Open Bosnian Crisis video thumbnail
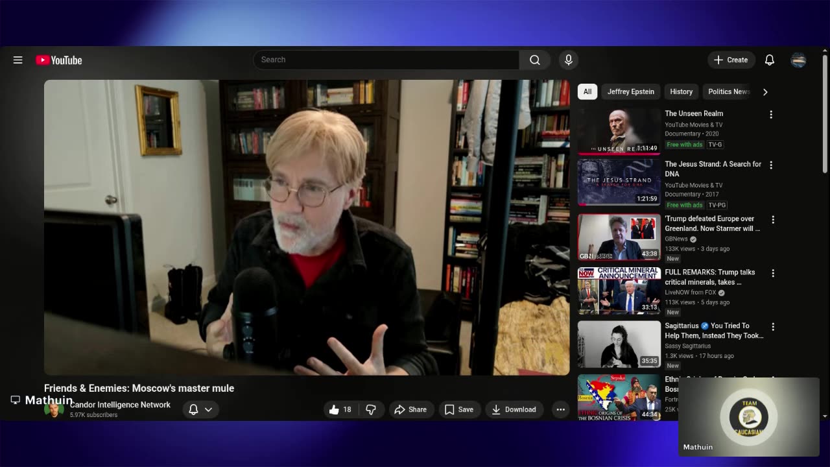This screenshot has height=467, width=830. click(x=619, y=397)
